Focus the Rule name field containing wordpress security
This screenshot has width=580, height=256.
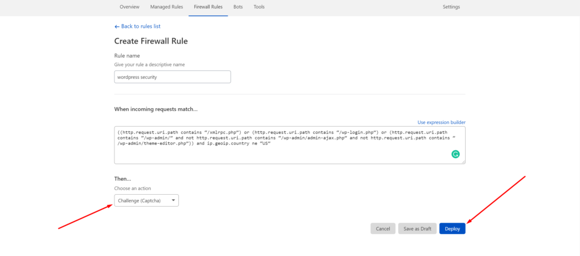(172, 77)
